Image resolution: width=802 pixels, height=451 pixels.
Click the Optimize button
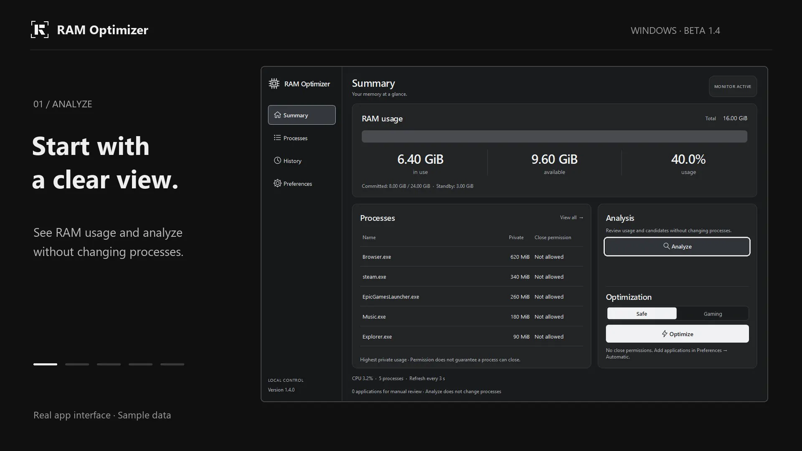click(x=677, y=334)
